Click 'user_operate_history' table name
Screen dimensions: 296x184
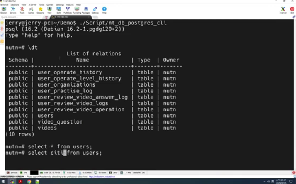pos(70,72)
